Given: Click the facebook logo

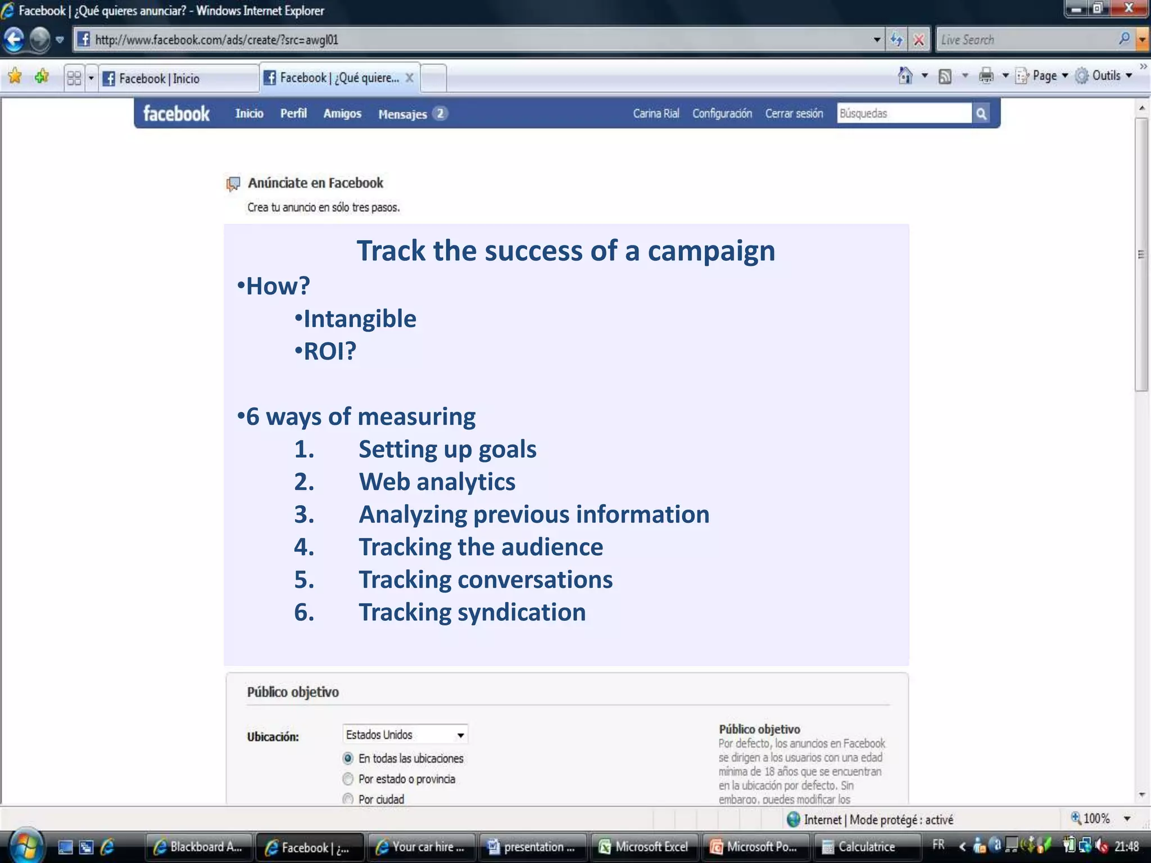Looking at the screenshot, I should (x=176, y=113).
